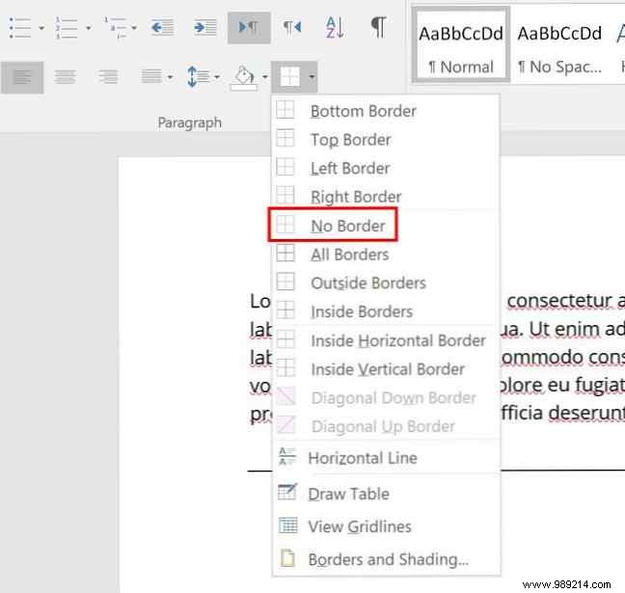The height and width of the screenshot is (593, 625).
Task: Click the Borders button icon
Action: click(x=289, y=76)
